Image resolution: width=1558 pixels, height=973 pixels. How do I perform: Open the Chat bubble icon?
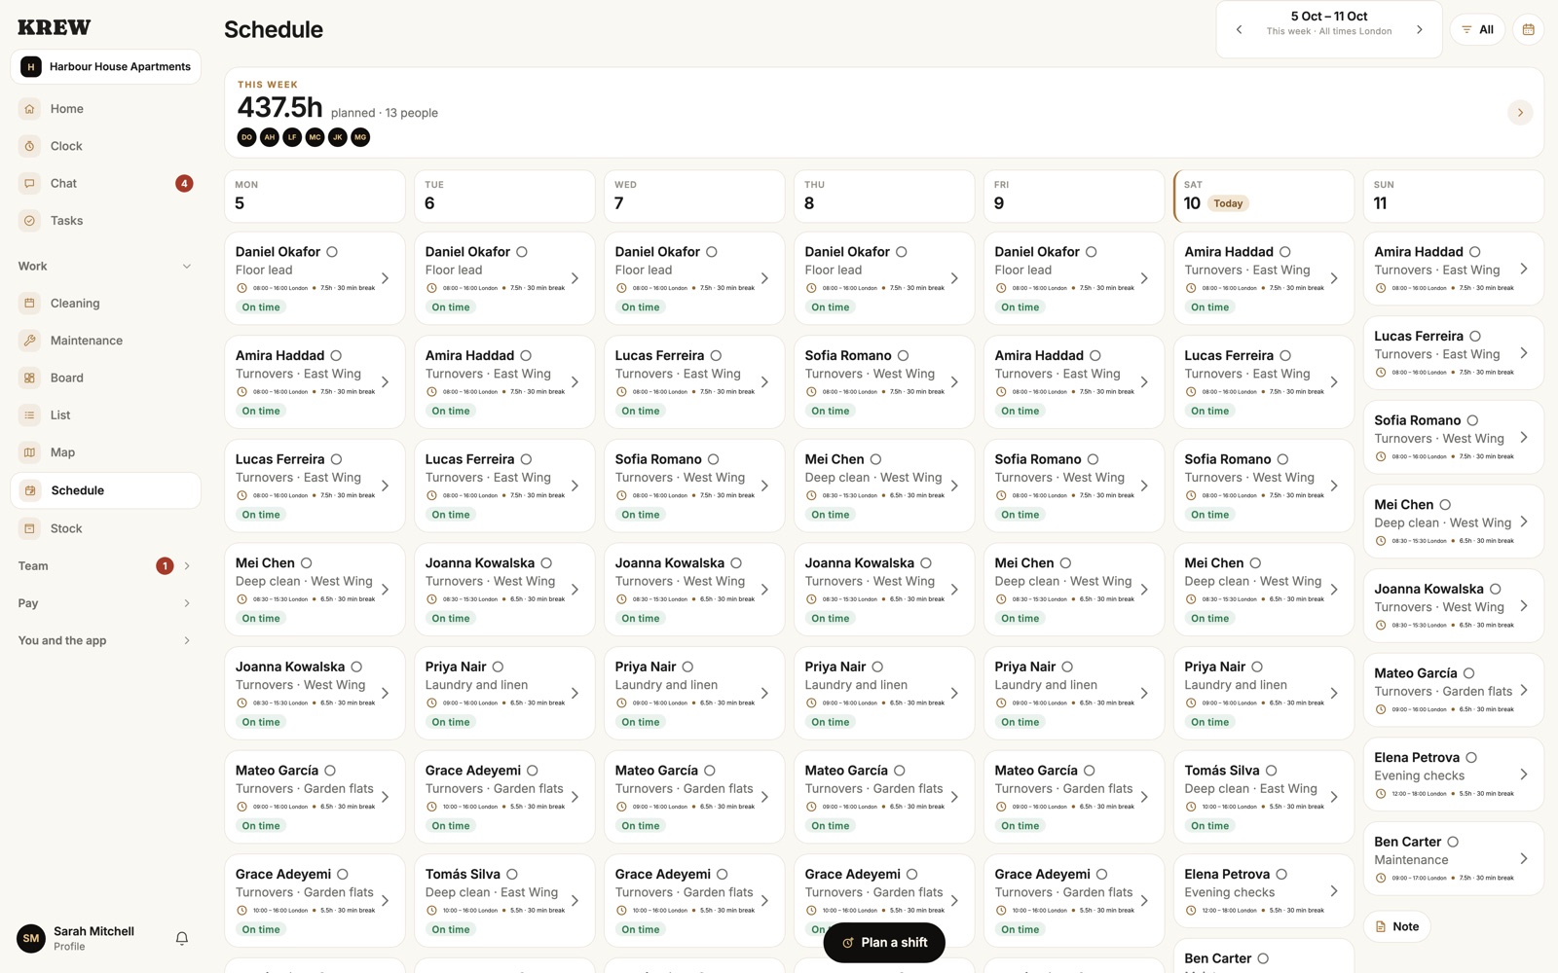coord(29,183)
